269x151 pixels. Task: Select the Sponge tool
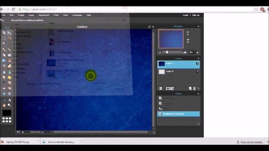pos(10,78)
